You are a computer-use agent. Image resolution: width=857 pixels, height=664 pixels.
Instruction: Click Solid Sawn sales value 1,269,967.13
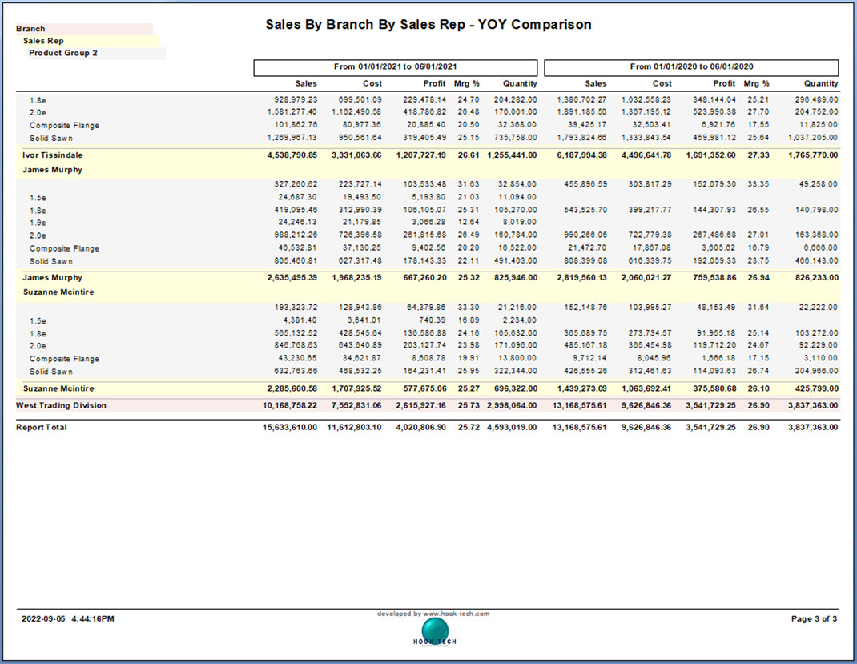[x=292, y=138]
